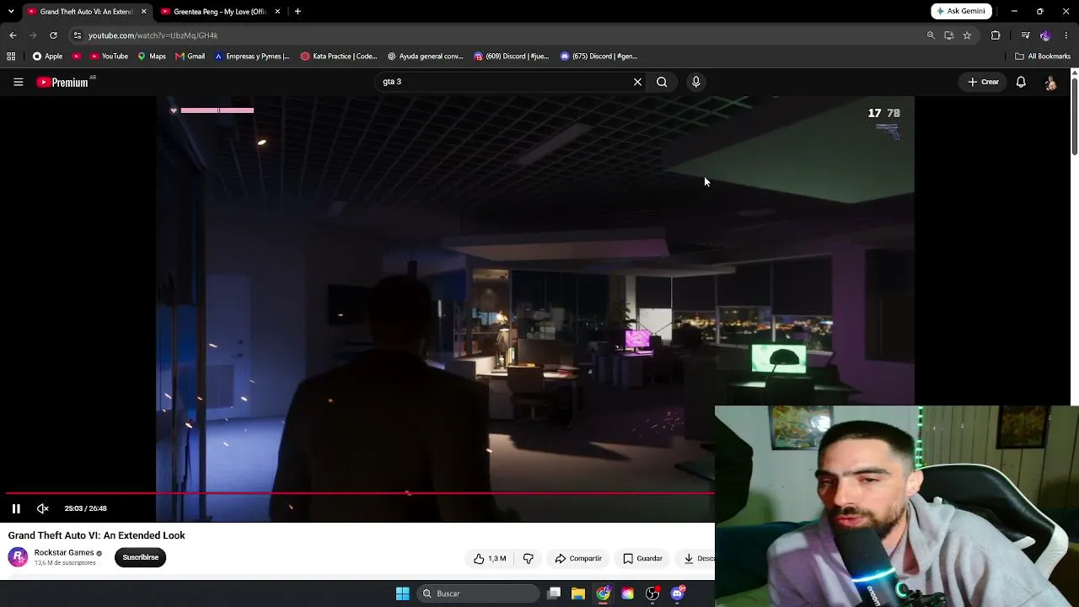Open the Windows Start menu
Viewport: 1079px width, 607px height.
click(x=402, y=594)
